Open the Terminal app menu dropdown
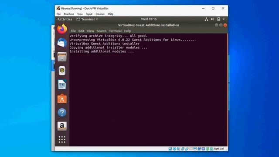Viewport: 279px width, 157px height. click(87, 19)
